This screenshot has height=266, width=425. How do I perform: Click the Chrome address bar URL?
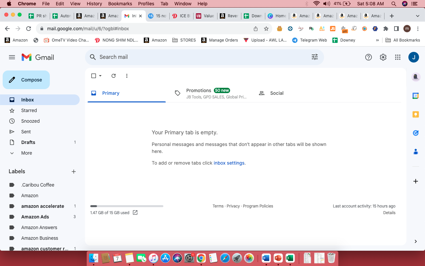click(88, 29)
